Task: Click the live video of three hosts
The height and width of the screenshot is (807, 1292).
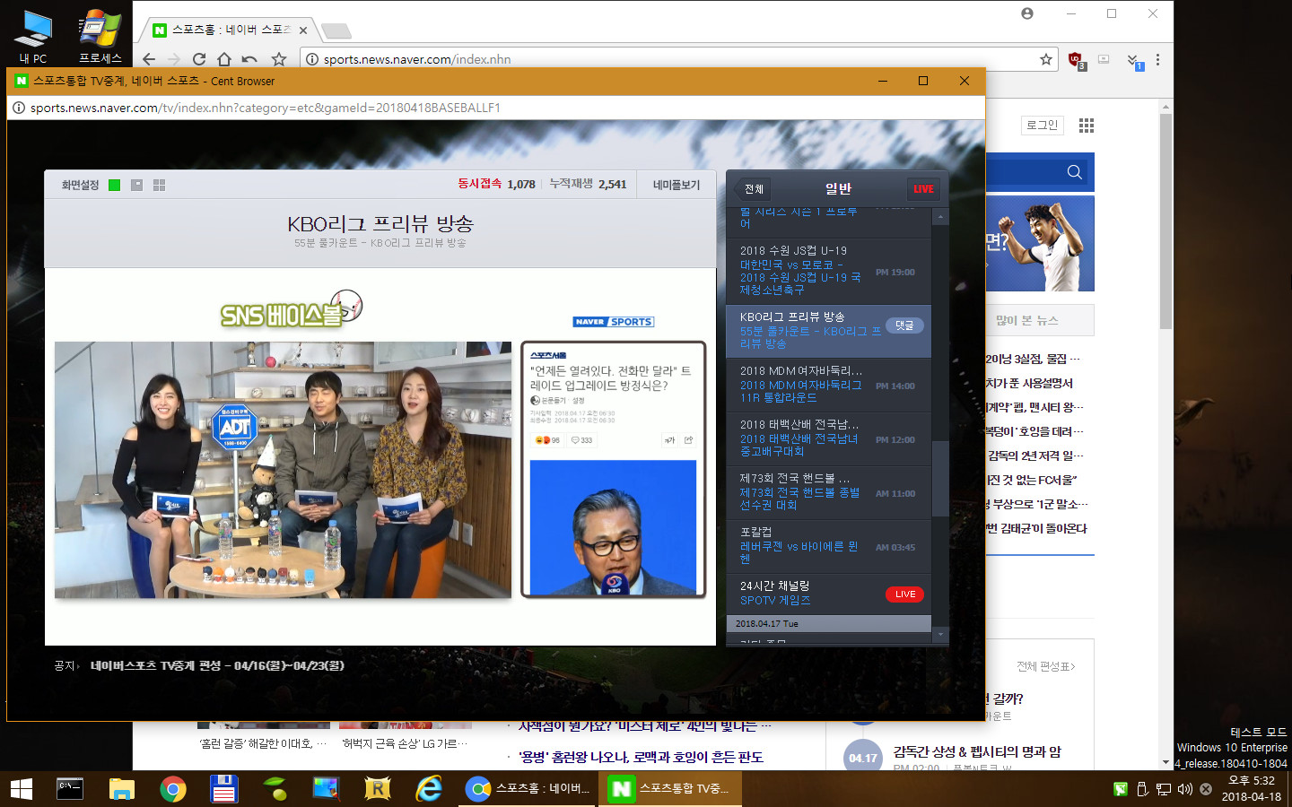Action: point(283,470)
